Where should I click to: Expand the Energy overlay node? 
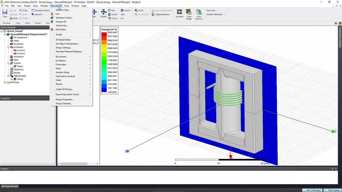click(11, 79)
